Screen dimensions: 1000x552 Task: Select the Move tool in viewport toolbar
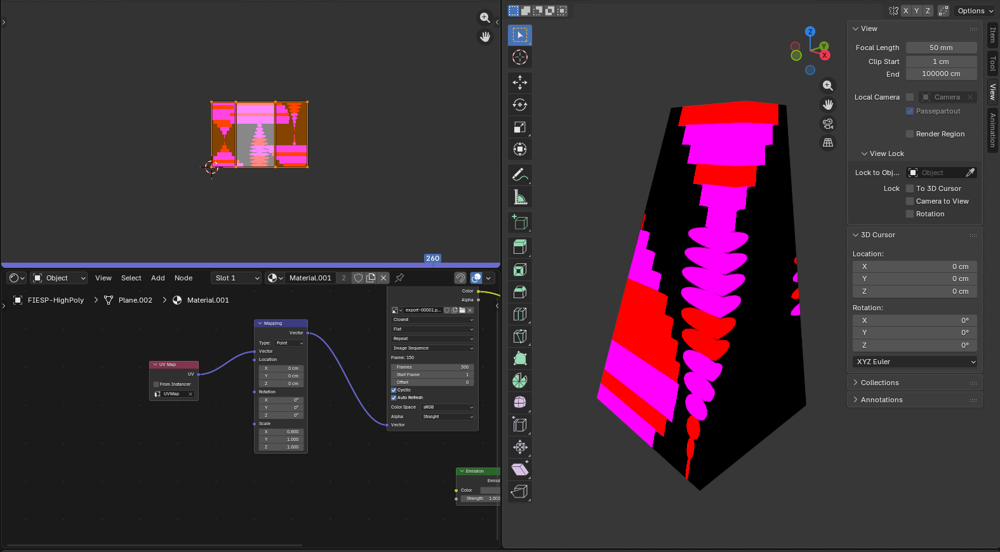click(519, 82)
